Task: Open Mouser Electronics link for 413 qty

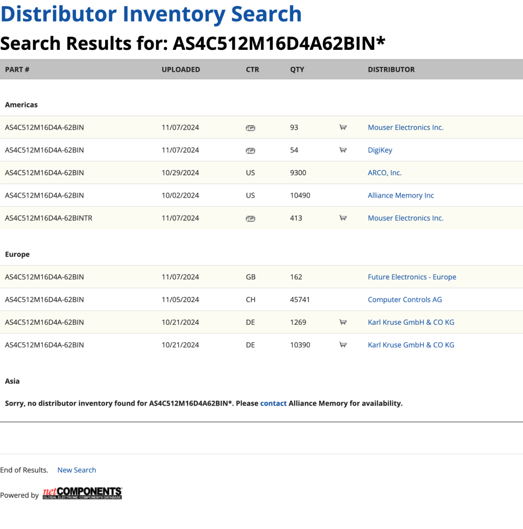Action: (x=405, y=218)
